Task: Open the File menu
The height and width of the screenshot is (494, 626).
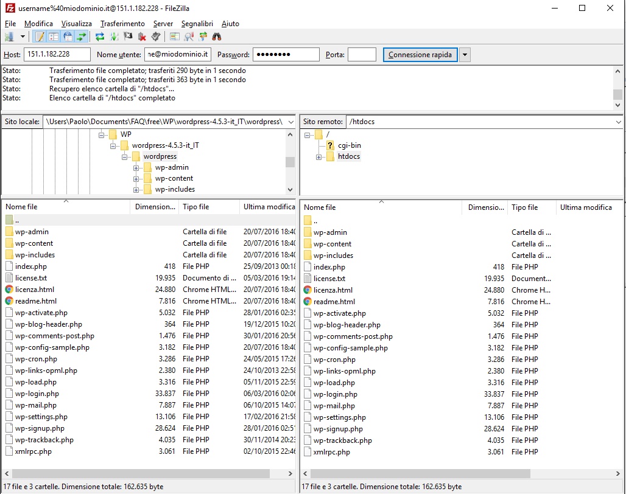Action: pyautogui.click(x=10, y=24)
